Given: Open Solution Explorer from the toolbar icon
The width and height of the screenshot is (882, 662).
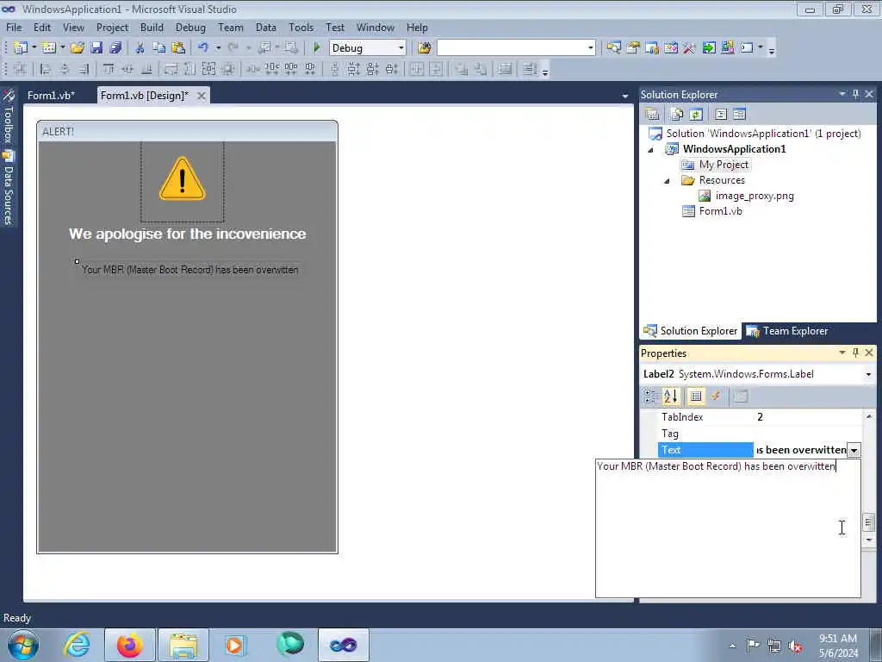Looking at the screenshot, I should coord(613,48).
